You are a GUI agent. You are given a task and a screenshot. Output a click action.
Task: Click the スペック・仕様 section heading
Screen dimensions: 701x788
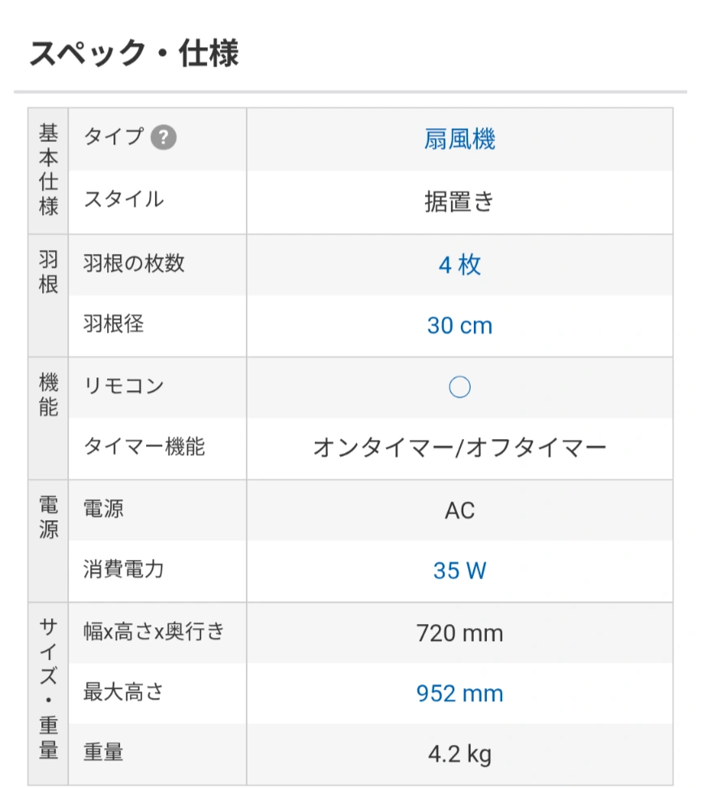(134, 54)
